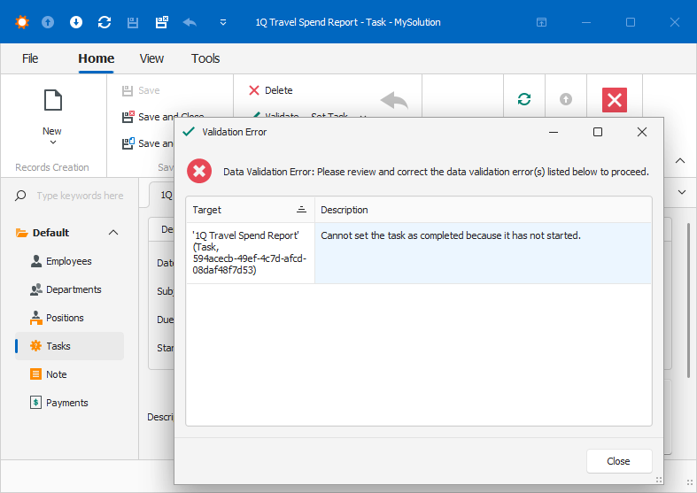
Task: Collapse the Default navigation group
Action: (113, 233)
